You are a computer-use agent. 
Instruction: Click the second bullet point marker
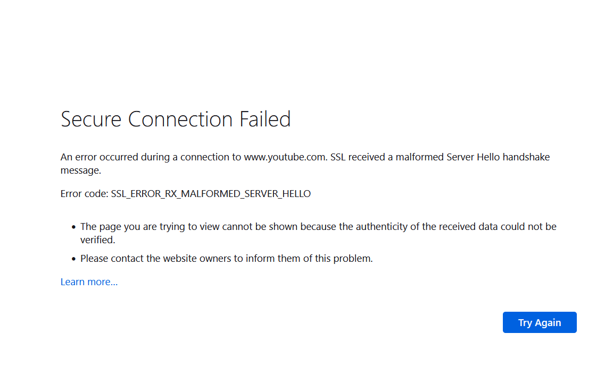(73, 260)
